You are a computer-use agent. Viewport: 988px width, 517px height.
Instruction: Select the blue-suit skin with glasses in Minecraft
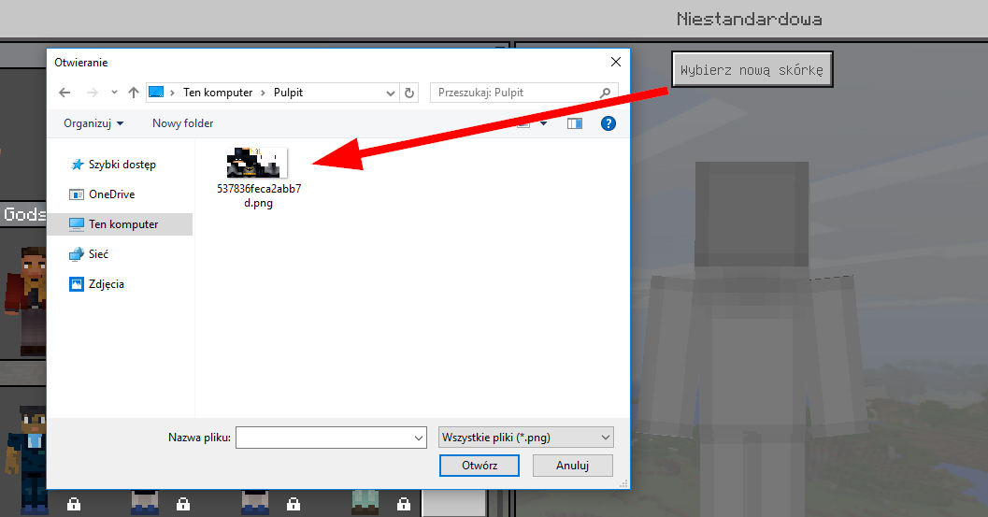[x=26, y=458]
